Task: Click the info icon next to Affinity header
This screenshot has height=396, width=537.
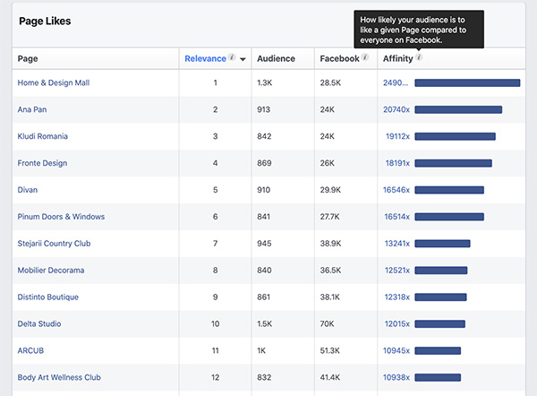Action: pos(419,58)
